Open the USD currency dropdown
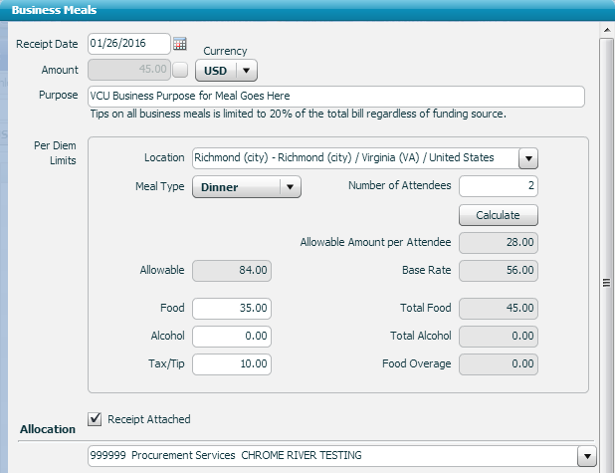 [x=226, y=71]
